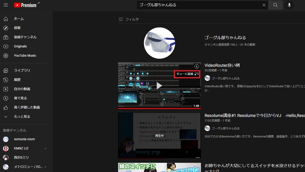Clear the search field with the X
The height and width of the screenshot is (172, 305).
264,5
